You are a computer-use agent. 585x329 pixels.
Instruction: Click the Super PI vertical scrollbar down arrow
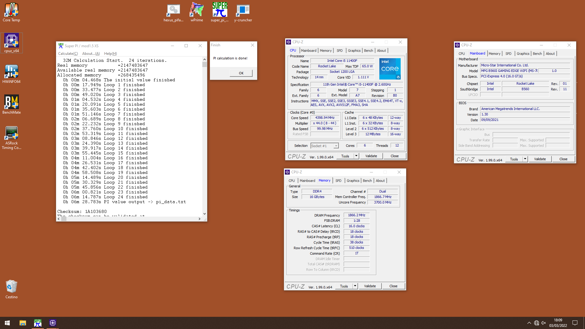pyautogui.click(x=204, y=214)
